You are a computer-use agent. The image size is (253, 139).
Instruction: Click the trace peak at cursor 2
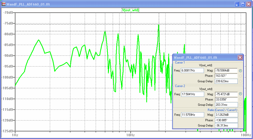tap(159, 25)
